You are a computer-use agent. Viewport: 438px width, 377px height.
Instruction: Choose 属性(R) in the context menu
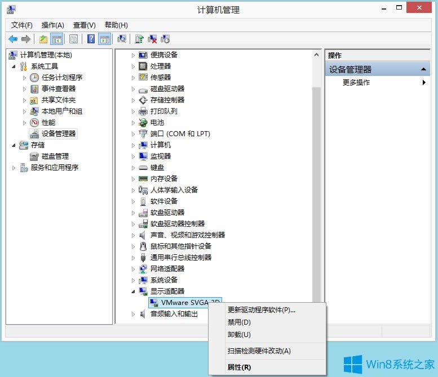pos(239,367)
